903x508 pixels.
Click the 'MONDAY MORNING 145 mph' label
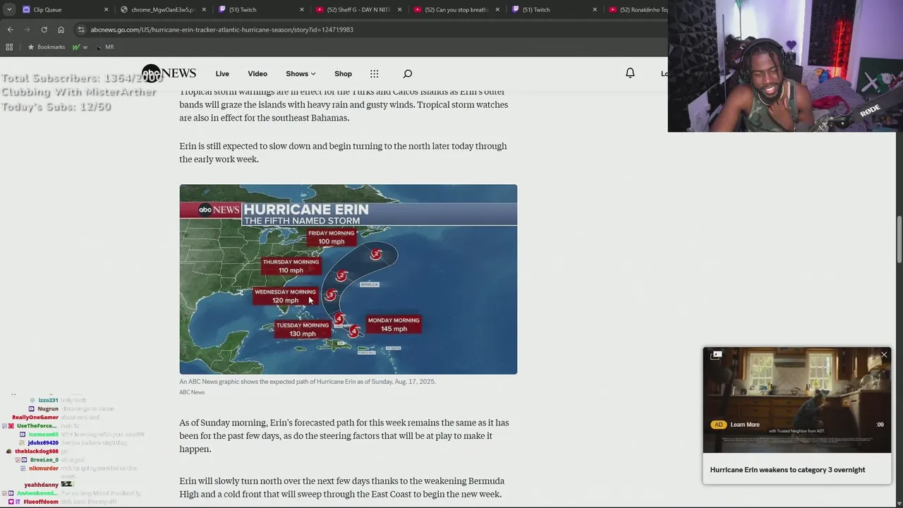pos(394,325)
